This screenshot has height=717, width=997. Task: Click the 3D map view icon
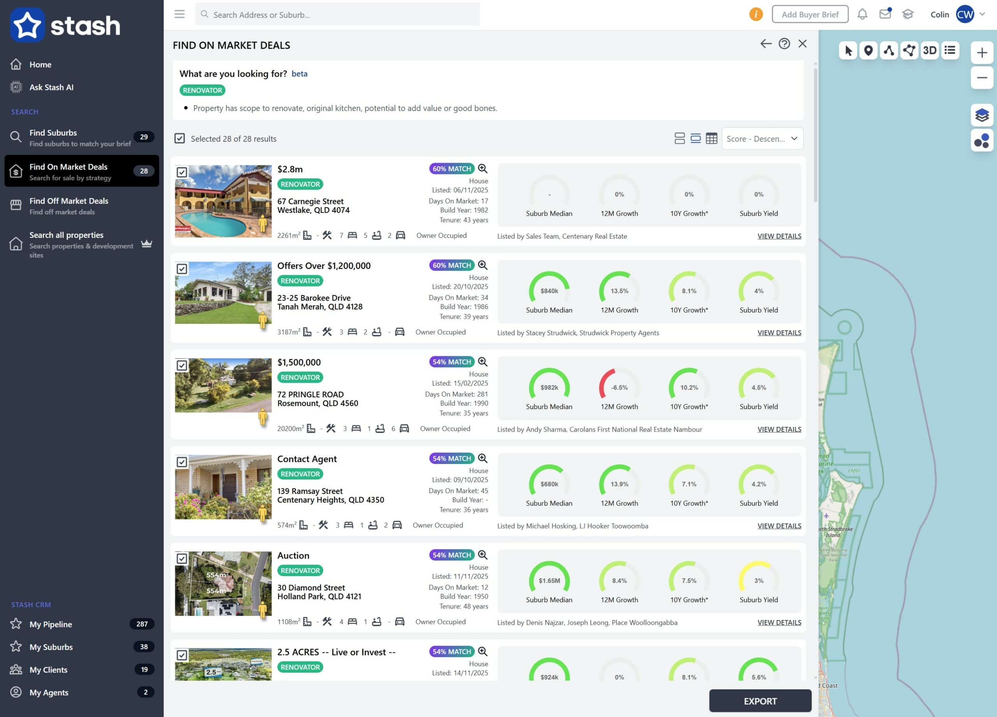coord(929,51)
